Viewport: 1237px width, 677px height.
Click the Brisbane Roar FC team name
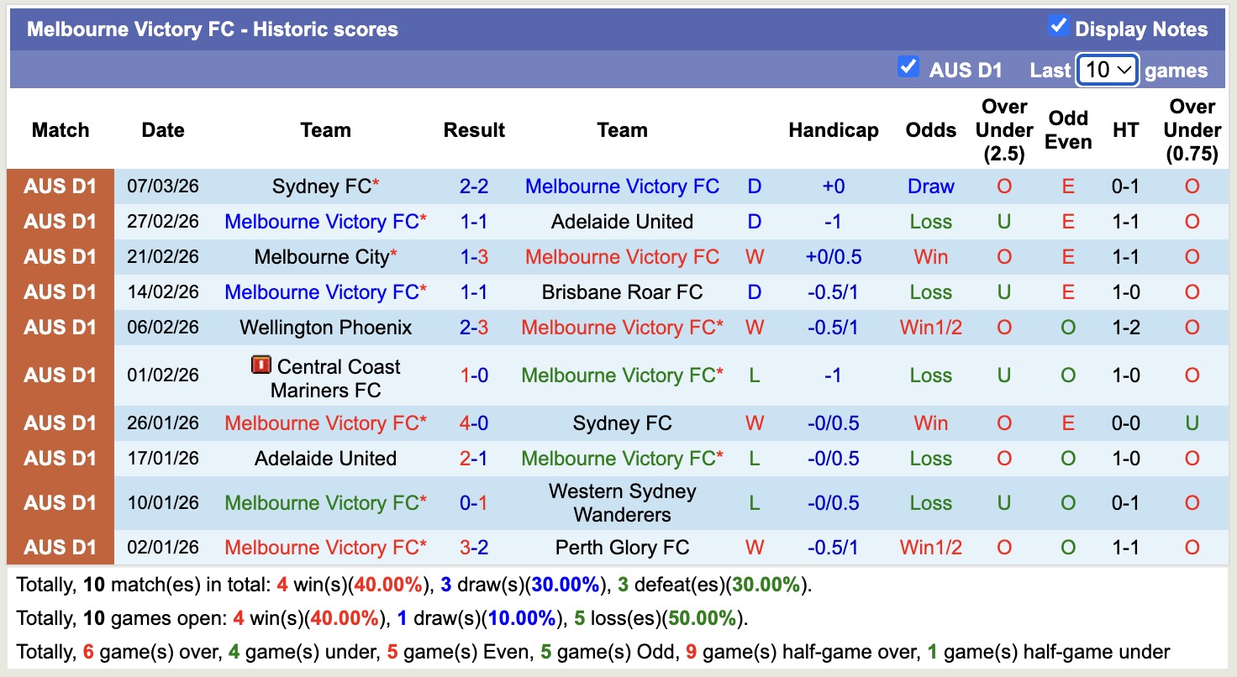tap(622, 292)
